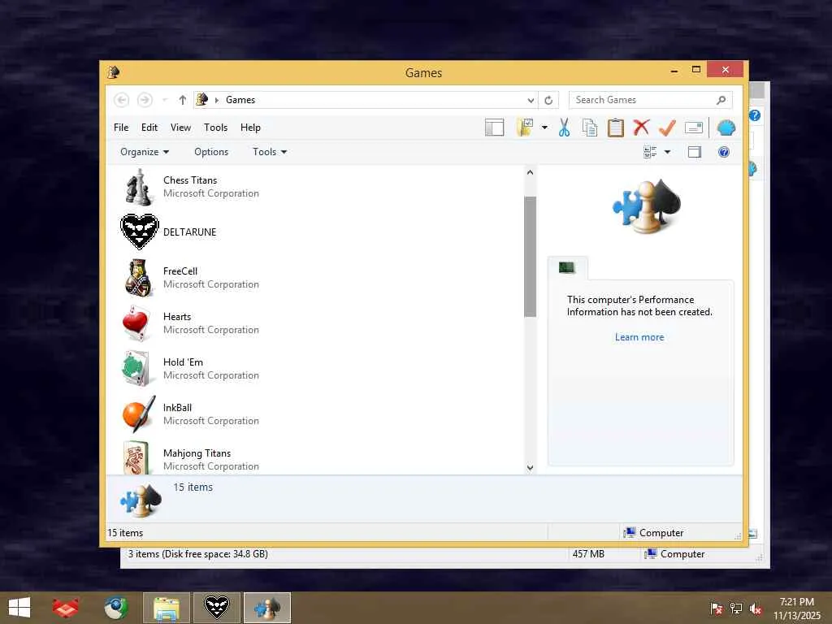The width and height of the screenshot is (832, 624).
Task: Select the DELTARUNE heart icon
Action: (x=139, y=232)
